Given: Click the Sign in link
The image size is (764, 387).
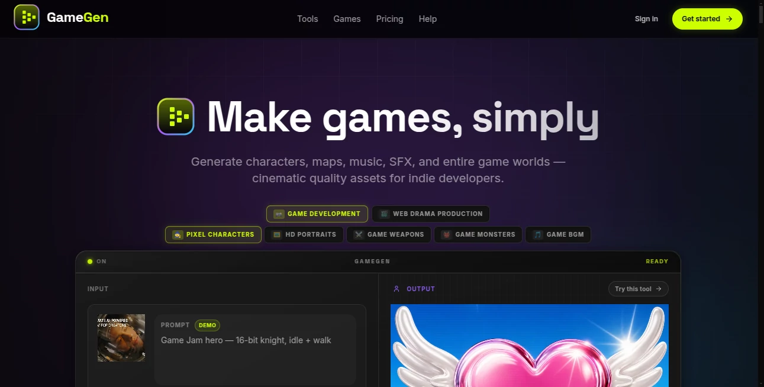Looking at the screenshot, I should (x=646, y=19).
